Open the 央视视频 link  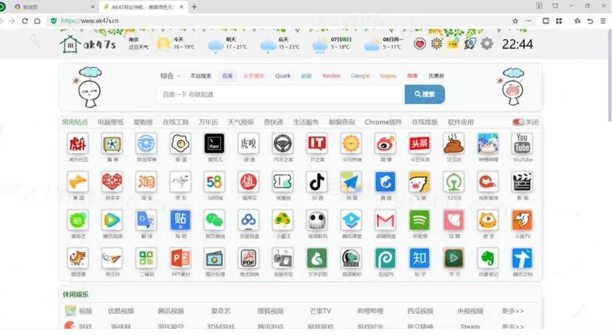point(470,311)
